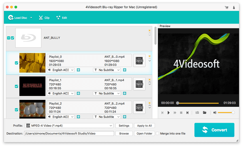This screenshot has width=243, height=147.
Task: Play the preview video
Action: [168, 112]
